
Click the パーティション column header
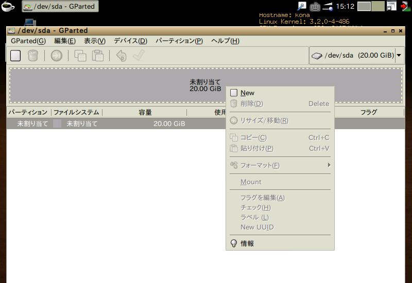(28, 112)
